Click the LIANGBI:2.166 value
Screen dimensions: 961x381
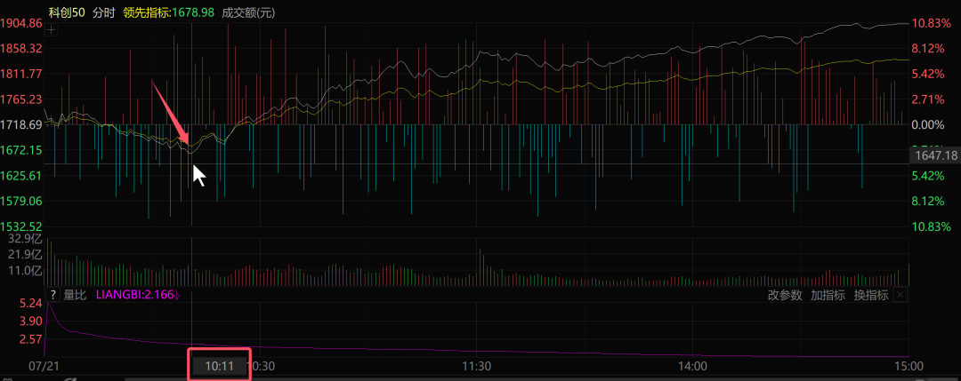(x=135, y=296)
